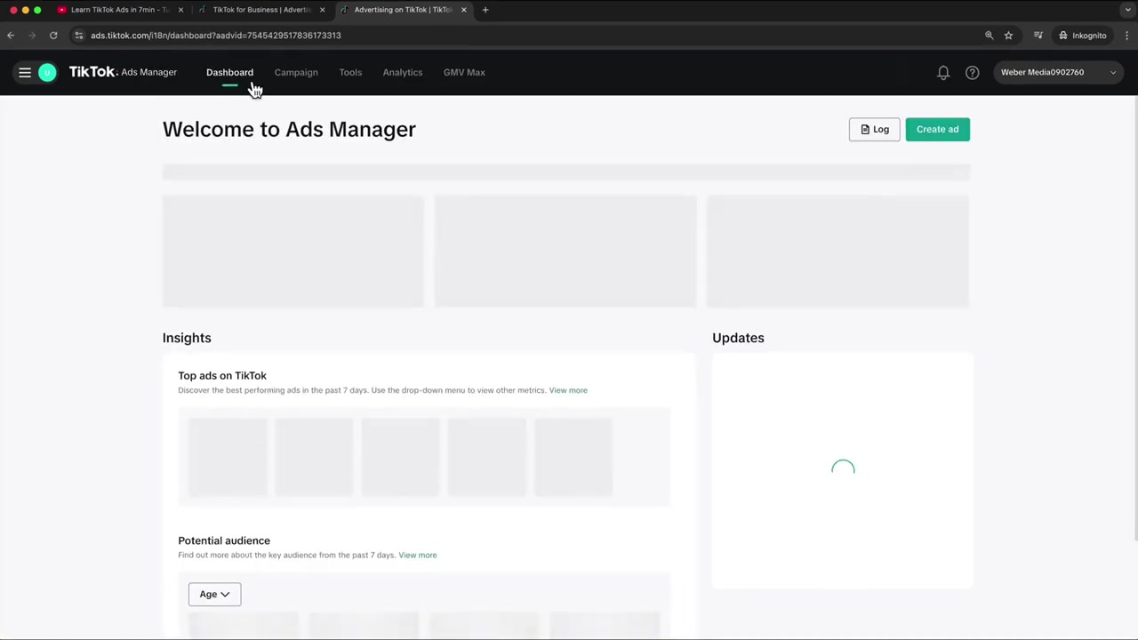The height and width of the screenshot is (640, 1138).
Task: Expand the Weber Media0902760 account dropdown
Action: (x=1058, y=72)
